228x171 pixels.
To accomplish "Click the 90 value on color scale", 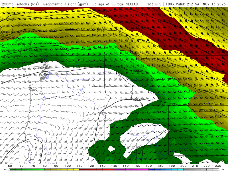I will pos(56,166).
